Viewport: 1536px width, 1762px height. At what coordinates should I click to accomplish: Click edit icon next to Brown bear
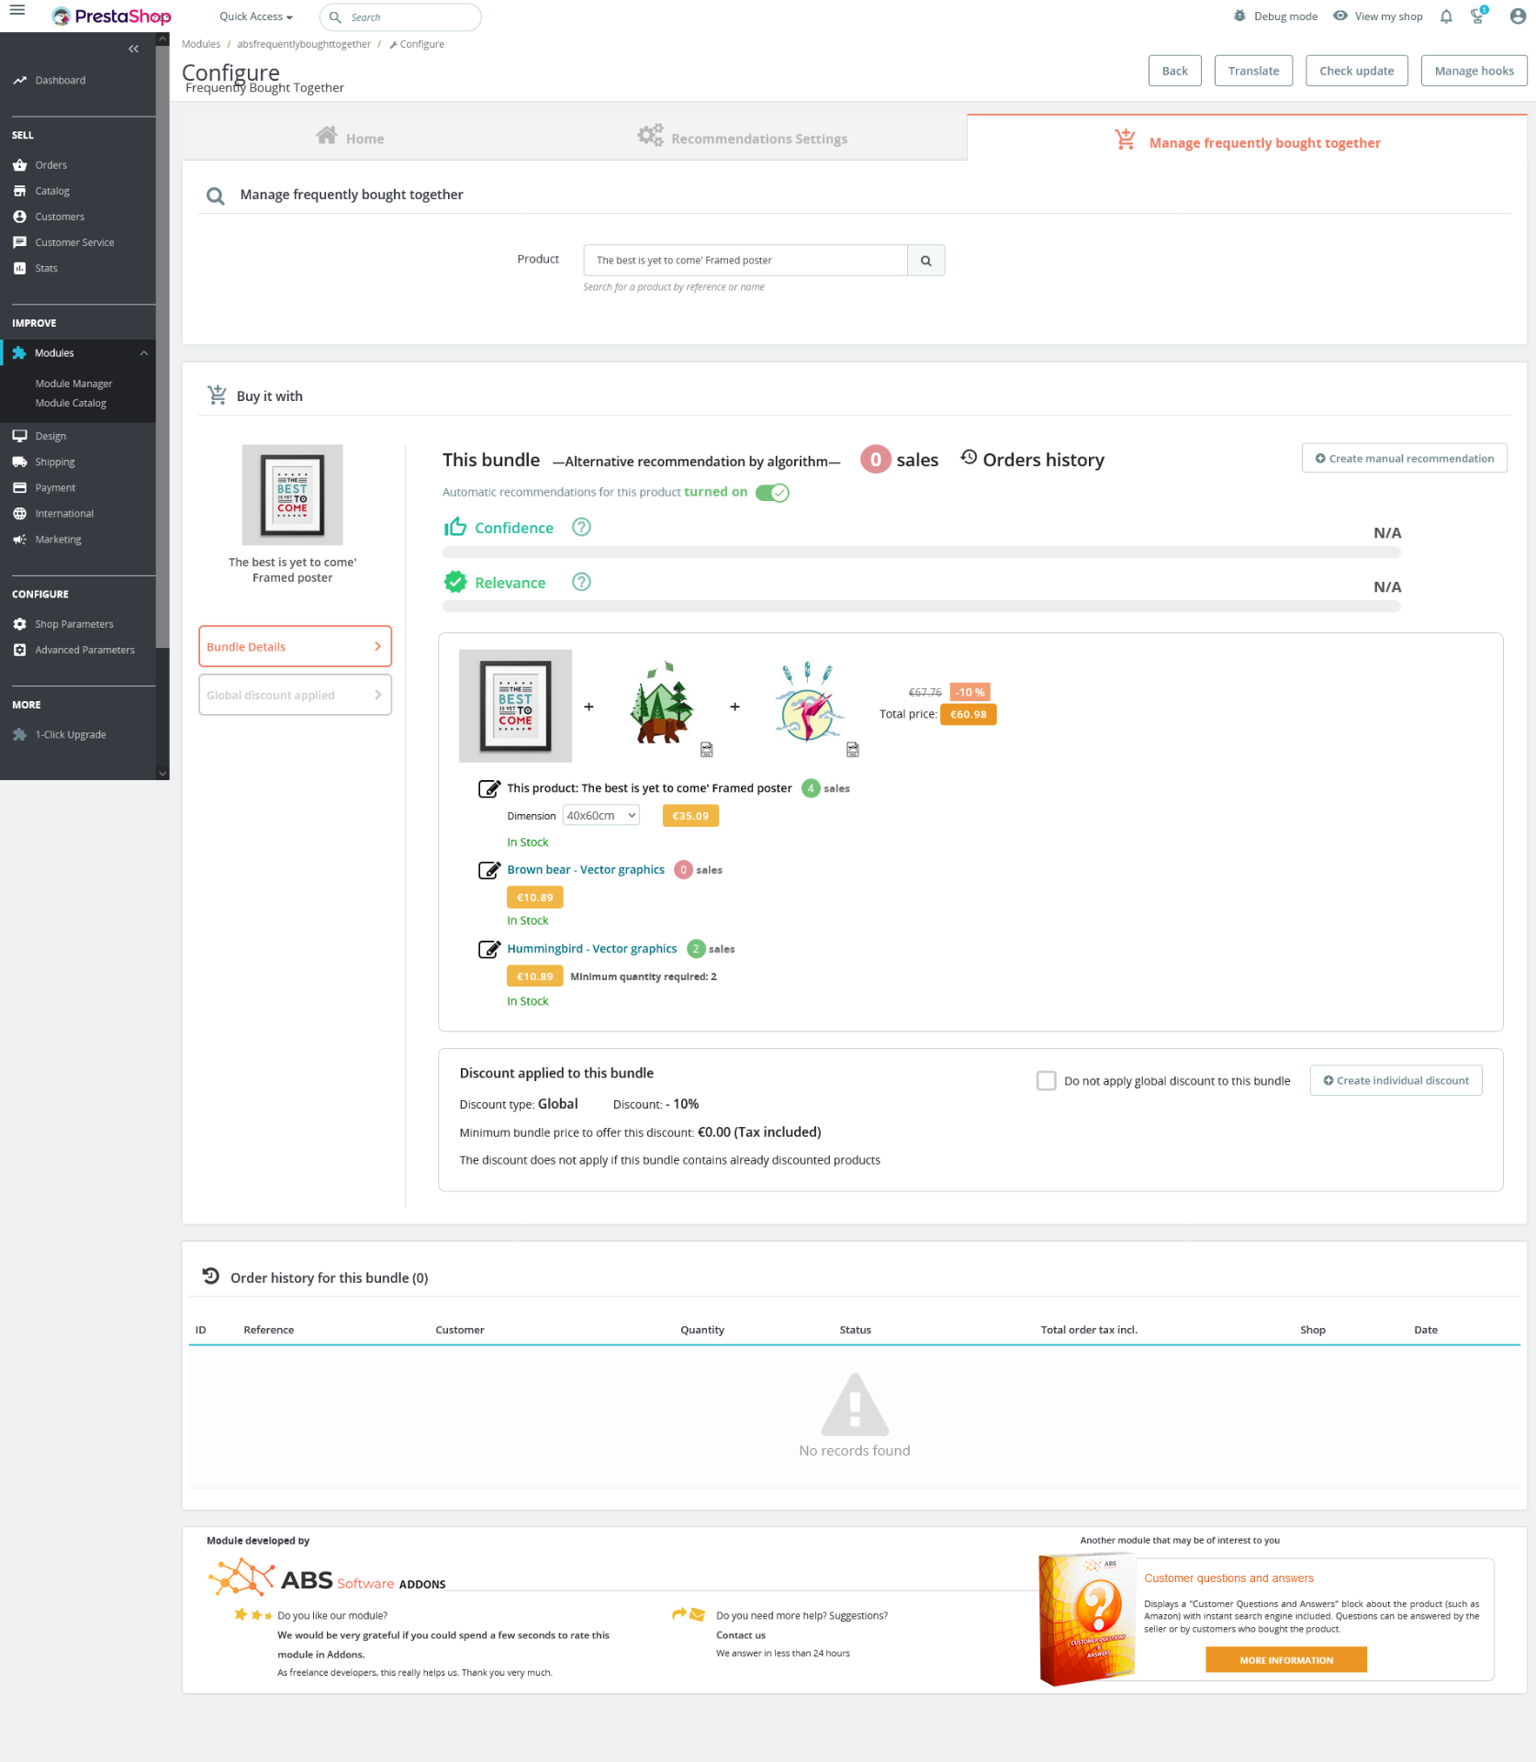pos(489,870)
